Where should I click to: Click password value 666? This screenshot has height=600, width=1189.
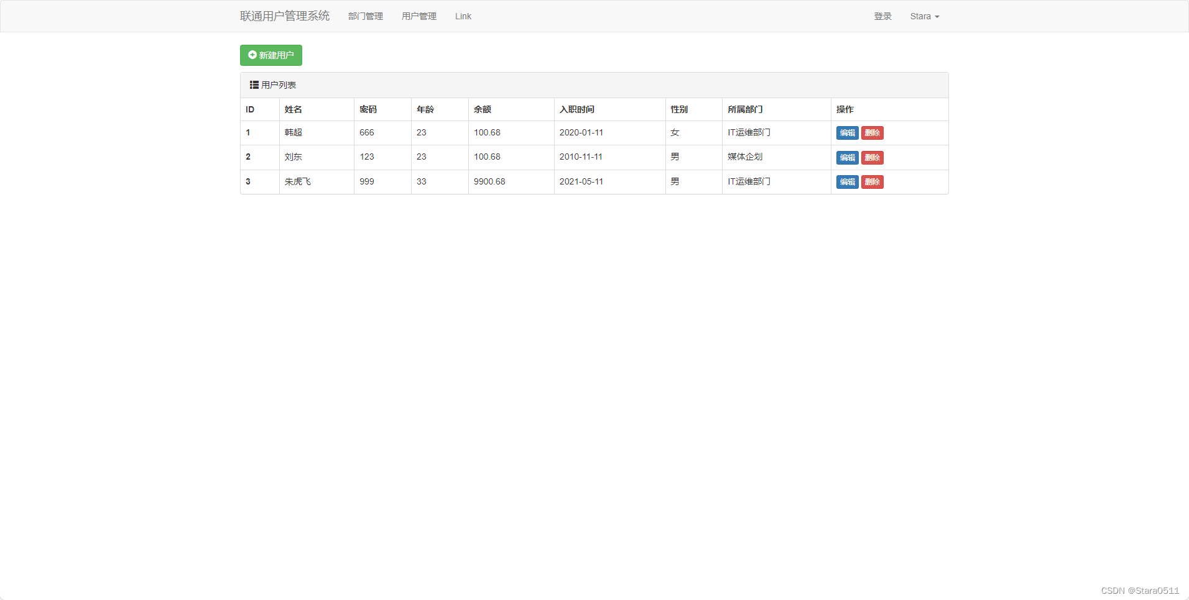(367, 132)
